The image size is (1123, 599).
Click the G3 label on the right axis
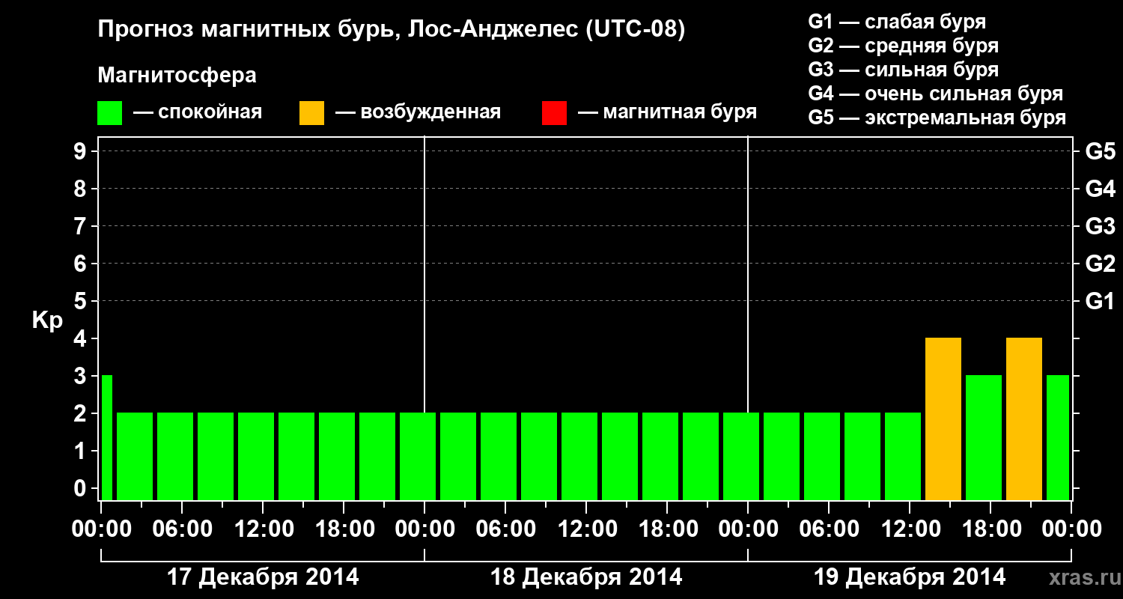1101,226
